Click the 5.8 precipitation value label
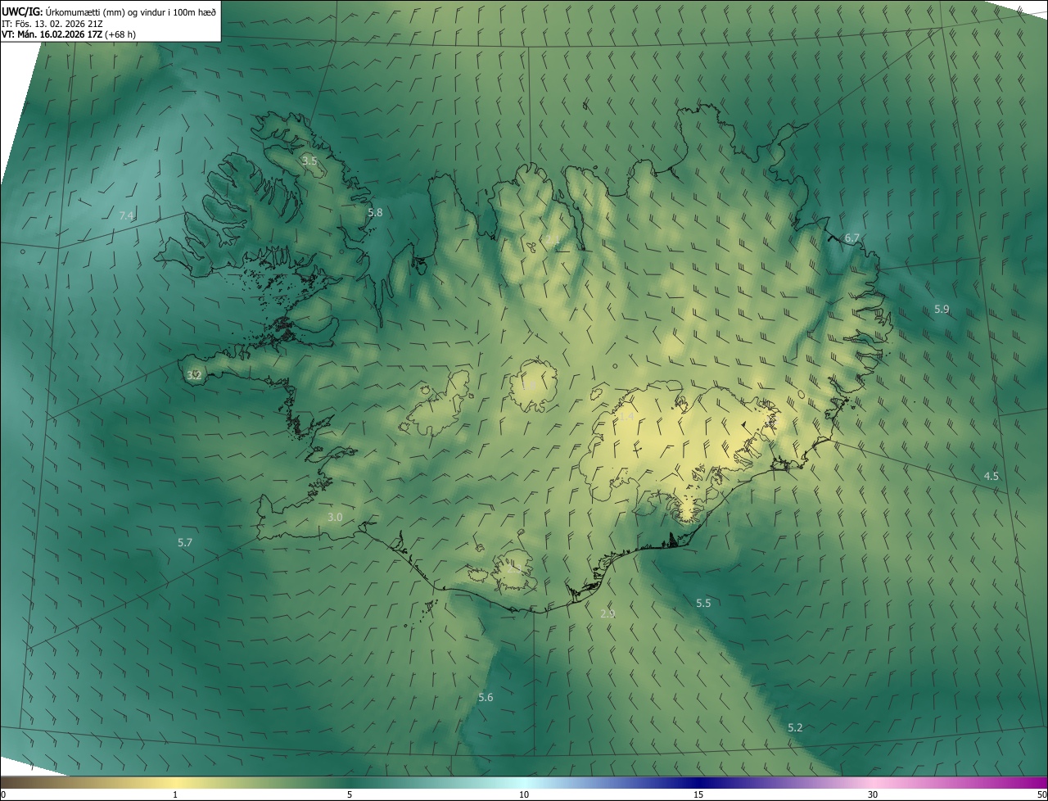Screen dimensions: 1048x801 [x=375, y=212]
